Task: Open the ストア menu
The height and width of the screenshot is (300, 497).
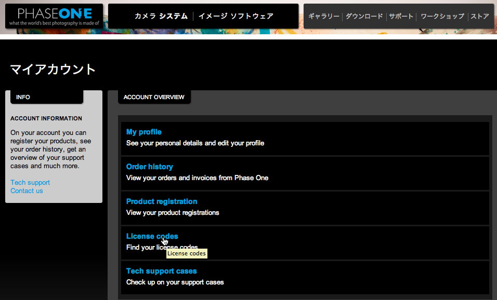Action: (479, 16)
